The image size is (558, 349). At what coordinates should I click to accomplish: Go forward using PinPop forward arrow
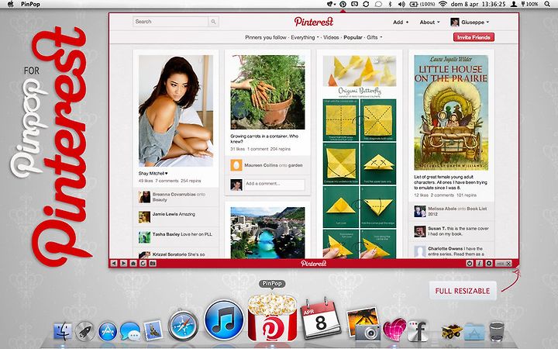(123, 263)
